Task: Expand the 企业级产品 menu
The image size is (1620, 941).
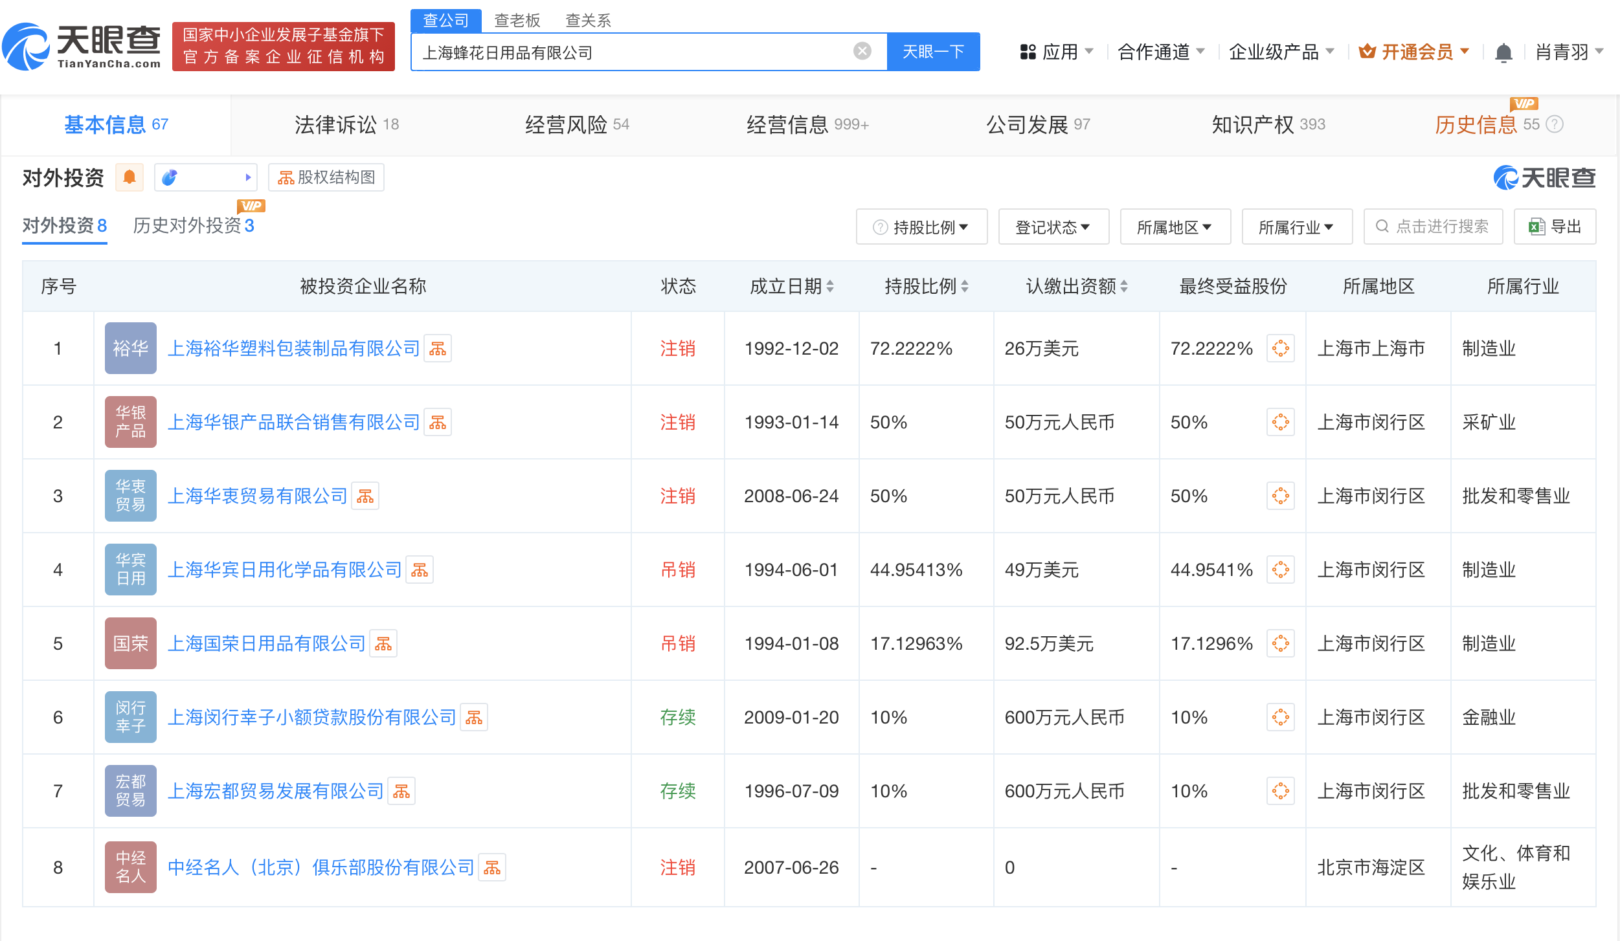Action: pyautogui.click(x=1281, y=52)
